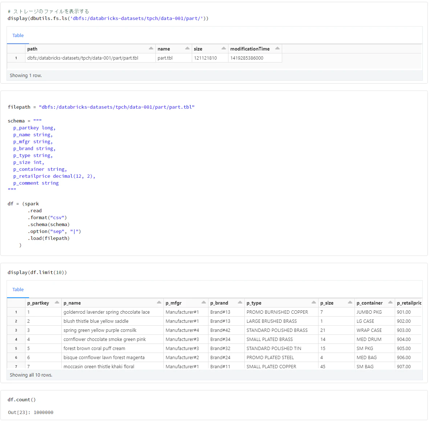Click modificationTime column sort arrow
Image resolution: width=430 pixels, height=422 pixels.
277,49
